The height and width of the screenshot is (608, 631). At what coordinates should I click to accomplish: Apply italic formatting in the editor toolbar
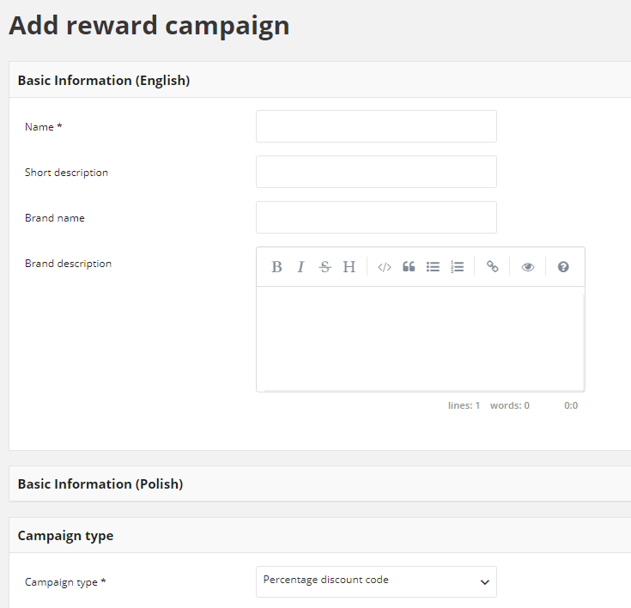[x=300, y=267]
